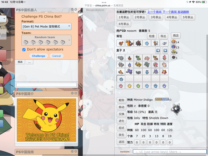Viewport: 208px width, 156px height.
Task: Open the 商店 shop
Action: [x=176, y=36]
